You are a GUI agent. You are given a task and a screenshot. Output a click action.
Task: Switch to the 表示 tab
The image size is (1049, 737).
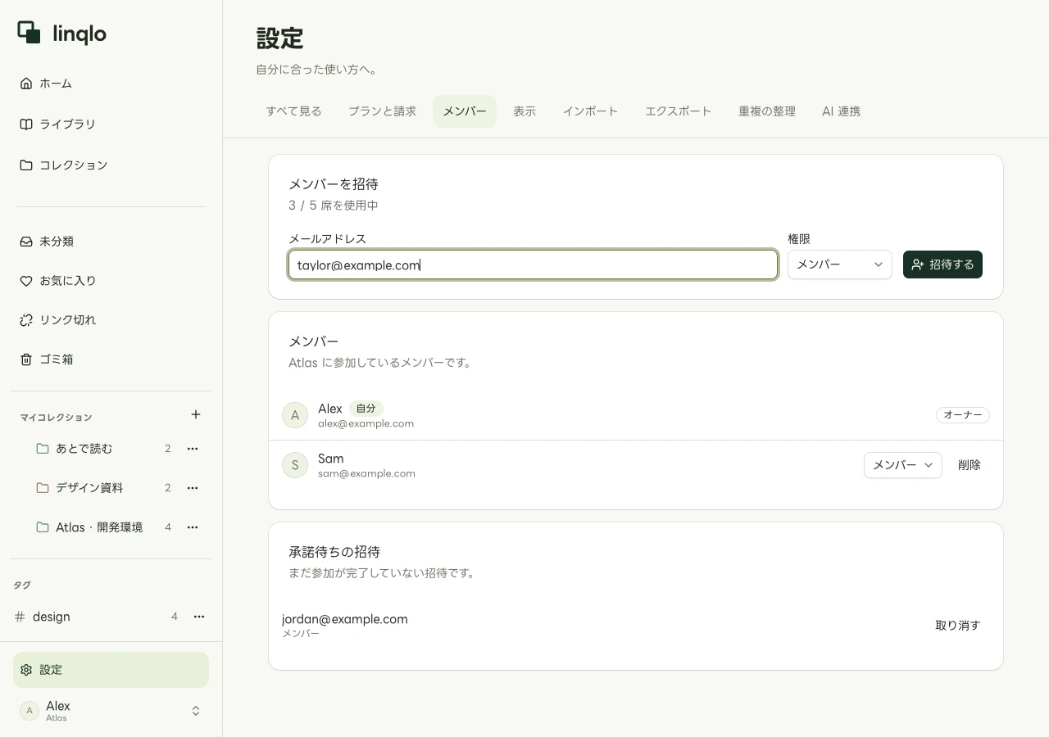click(524, 111)
